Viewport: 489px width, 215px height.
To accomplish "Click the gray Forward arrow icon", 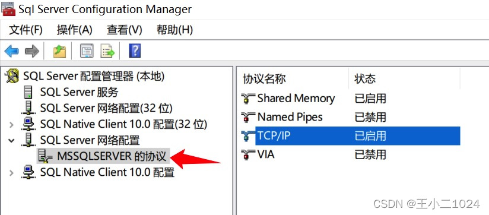I will coord(32,51).
